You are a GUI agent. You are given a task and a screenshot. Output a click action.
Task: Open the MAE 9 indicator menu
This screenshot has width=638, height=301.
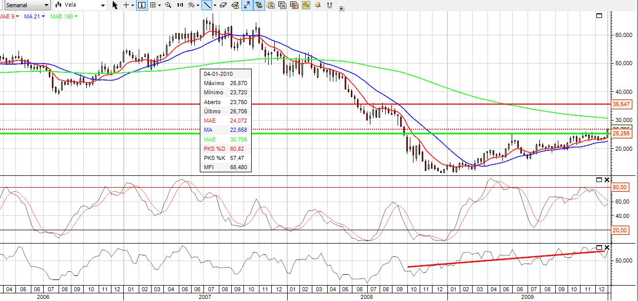click(x=9, y=16)
